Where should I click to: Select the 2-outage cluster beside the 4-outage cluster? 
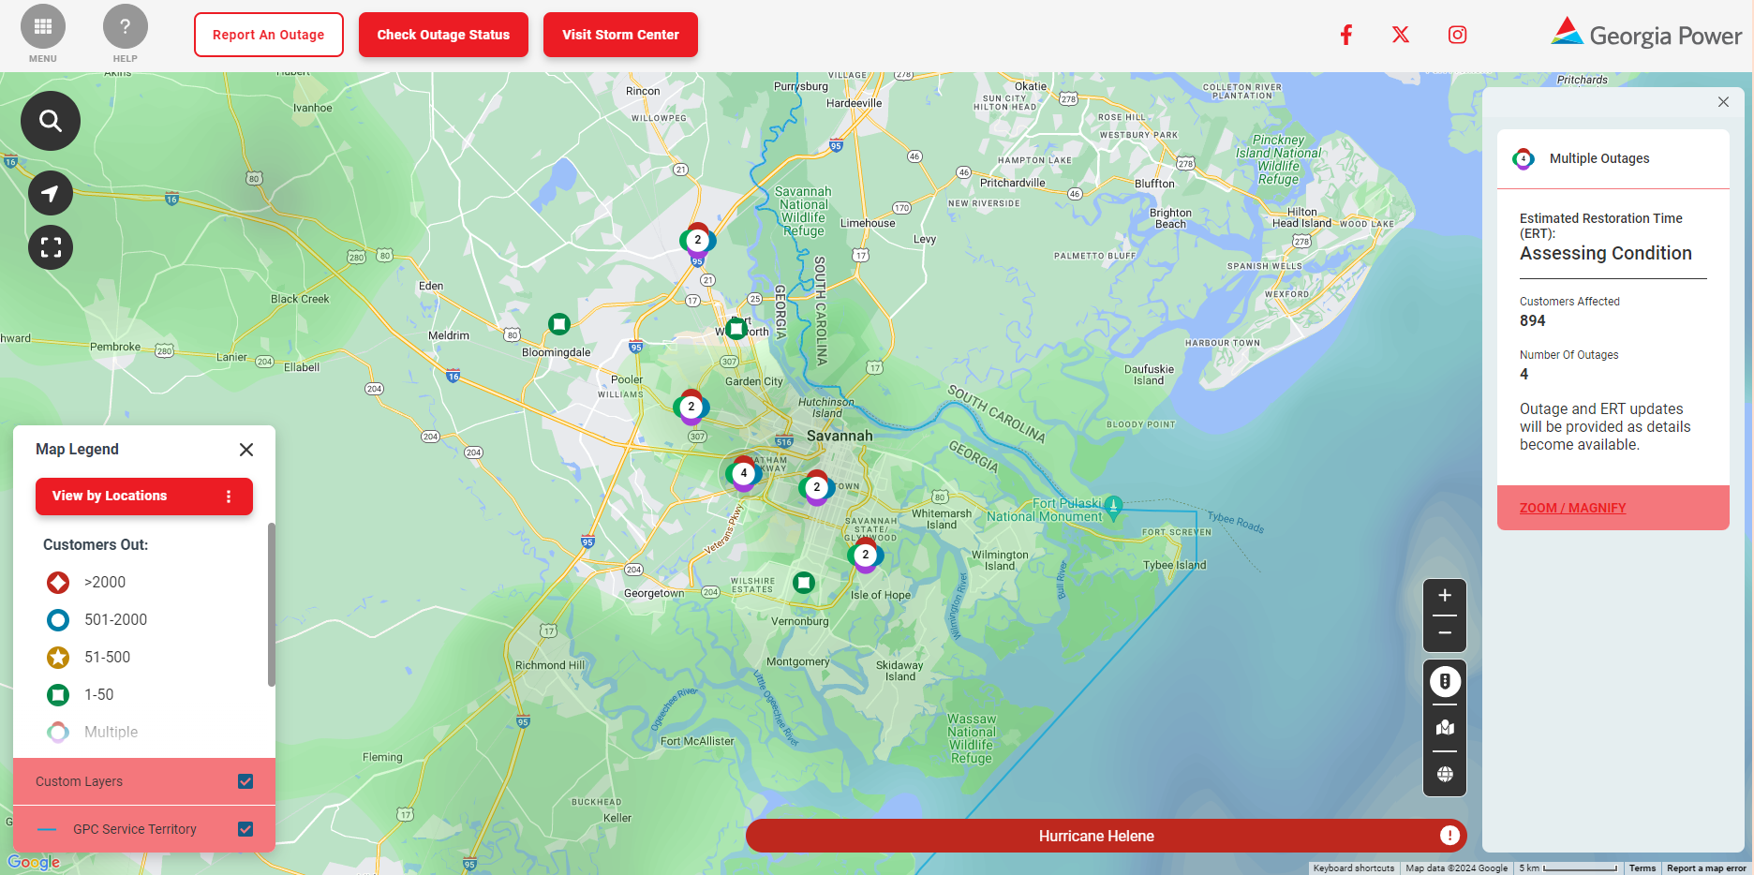click(x=817, y=487)
